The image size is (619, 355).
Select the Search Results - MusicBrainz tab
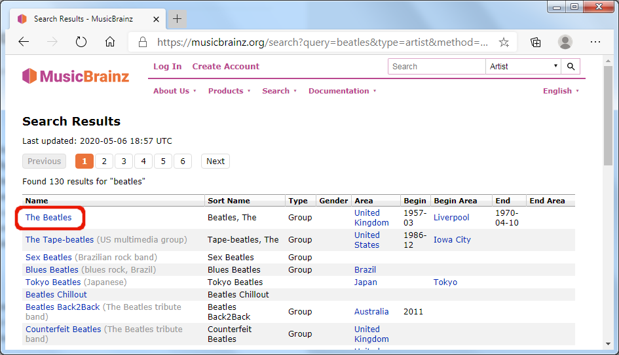[87, 18]
